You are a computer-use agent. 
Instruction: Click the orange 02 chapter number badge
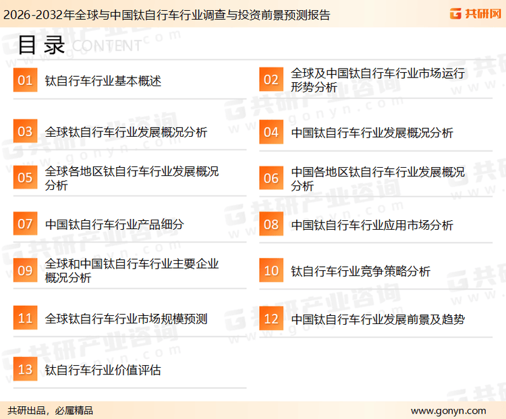[x=271, y=80]
